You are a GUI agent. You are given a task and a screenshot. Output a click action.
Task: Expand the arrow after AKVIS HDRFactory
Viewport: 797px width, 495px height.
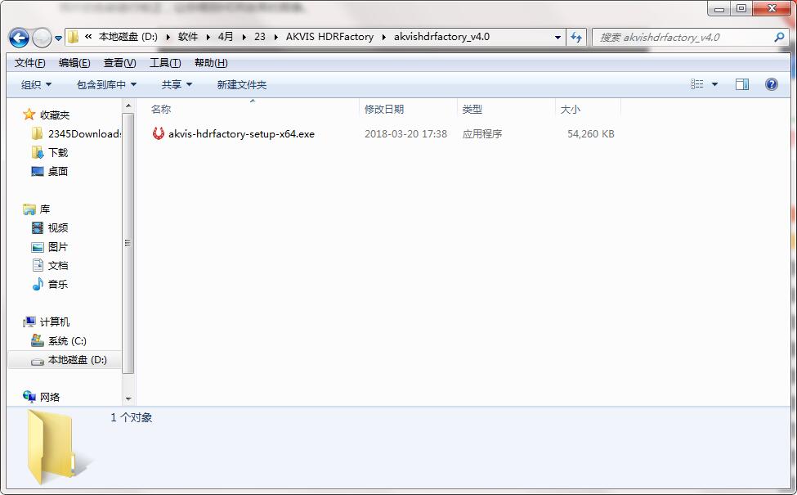pyautogui.click(x=383, y=37)
